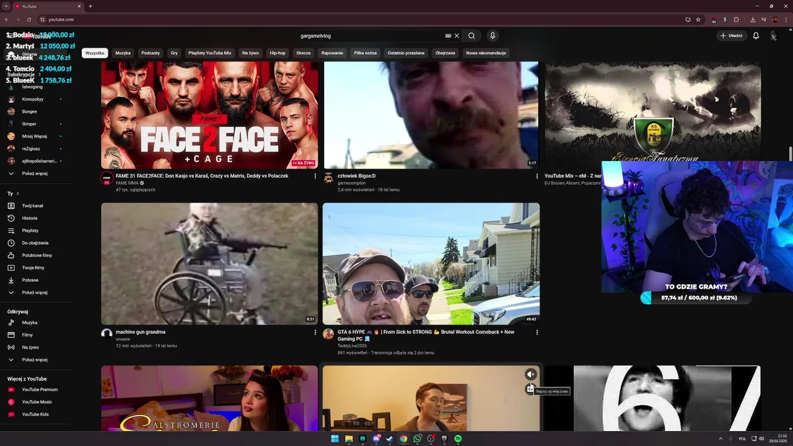Open WhatsApp from the taskbar
This screenshot has width=793, height=446.
point(417,439)
